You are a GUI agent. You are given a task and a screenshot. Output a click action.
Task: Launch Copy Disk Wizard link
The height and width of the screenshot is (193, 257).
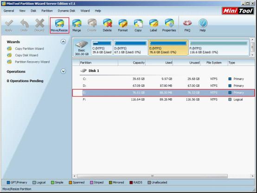click(x=26, y=55)
